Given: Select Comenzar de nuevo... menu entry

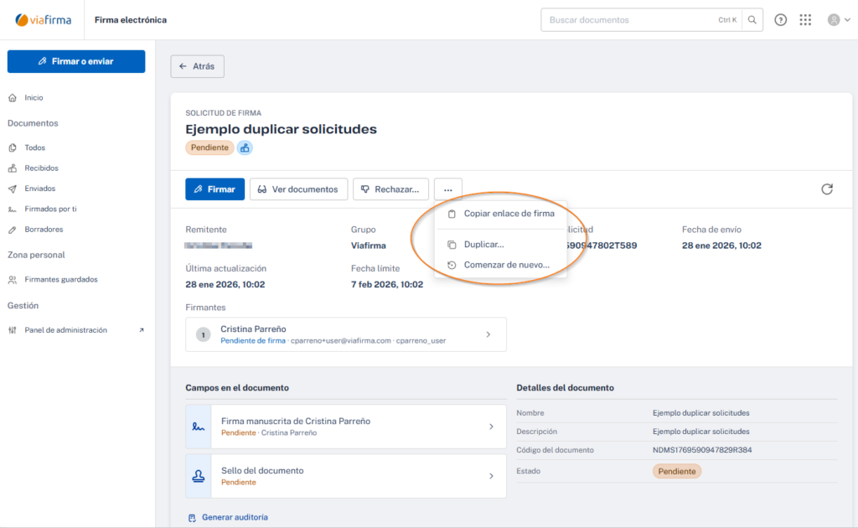Looking at the screenshot, I should [x=506, y=265].
